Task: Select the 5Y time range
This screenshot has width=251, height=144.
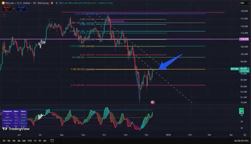Action: (40, 141)
